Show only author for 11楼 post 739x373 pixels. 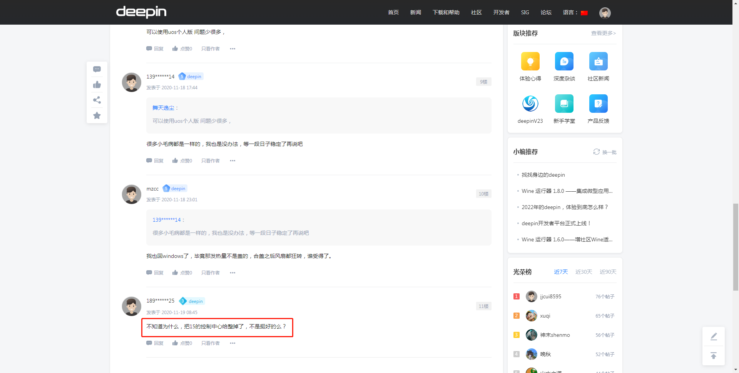[x=211, y=343]
